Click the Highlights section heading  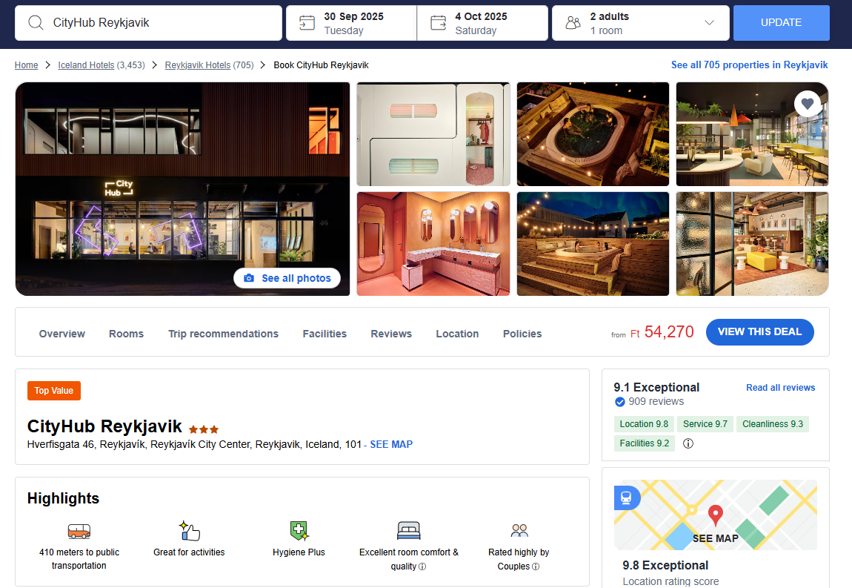click(63, 499)
